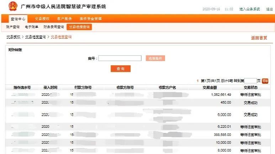The width and height of the screenshot is (275, 154).
Task: Click 交易成功 status in 6,000.00 row
Action: pyautogui.click(x=250, y=115)
